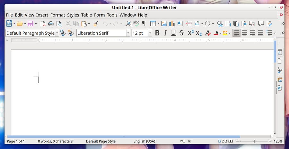The width and height of the screenshot is (289, 149).
Task: Select left text alignment
Action: pos(236,33)
